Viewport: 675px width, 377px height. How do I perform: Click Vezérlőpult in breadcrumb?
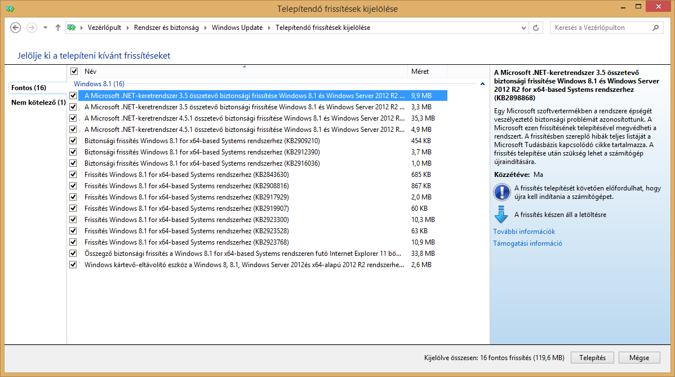104,28
